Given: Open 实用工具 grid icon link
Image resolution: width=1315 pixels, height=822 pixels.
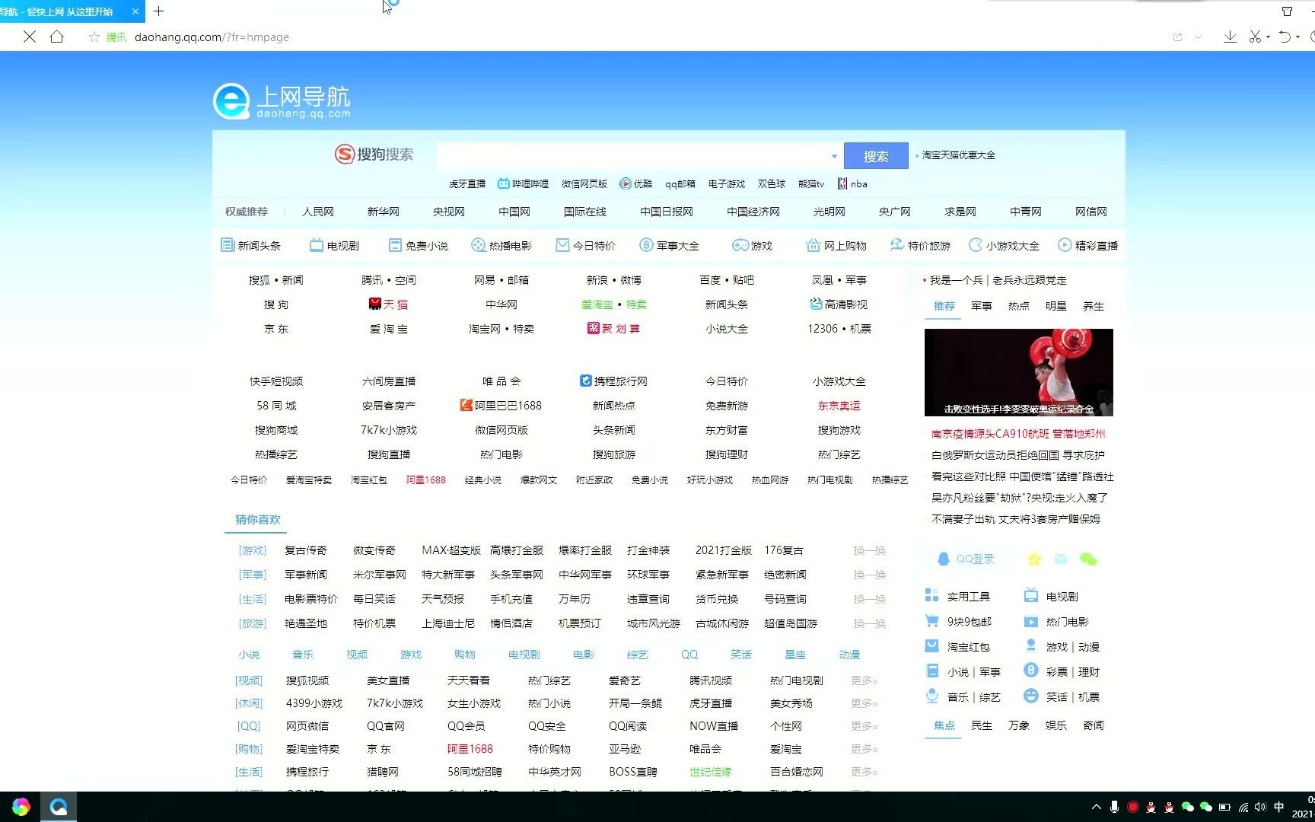Looking at the screenshot, I should [x=957, y=596].
